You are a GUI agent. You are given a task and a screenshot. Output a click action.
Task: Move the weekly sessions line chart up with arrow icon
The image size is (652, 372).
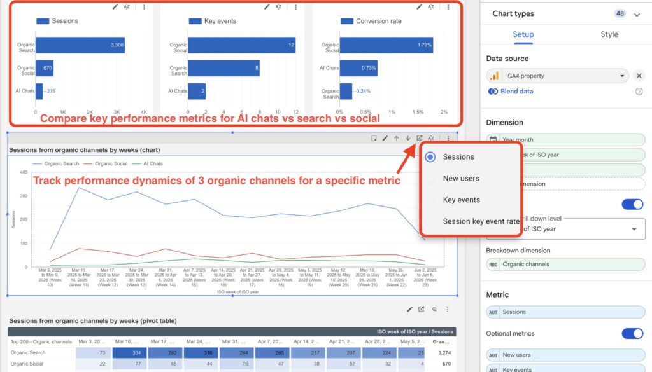point(397,138)
